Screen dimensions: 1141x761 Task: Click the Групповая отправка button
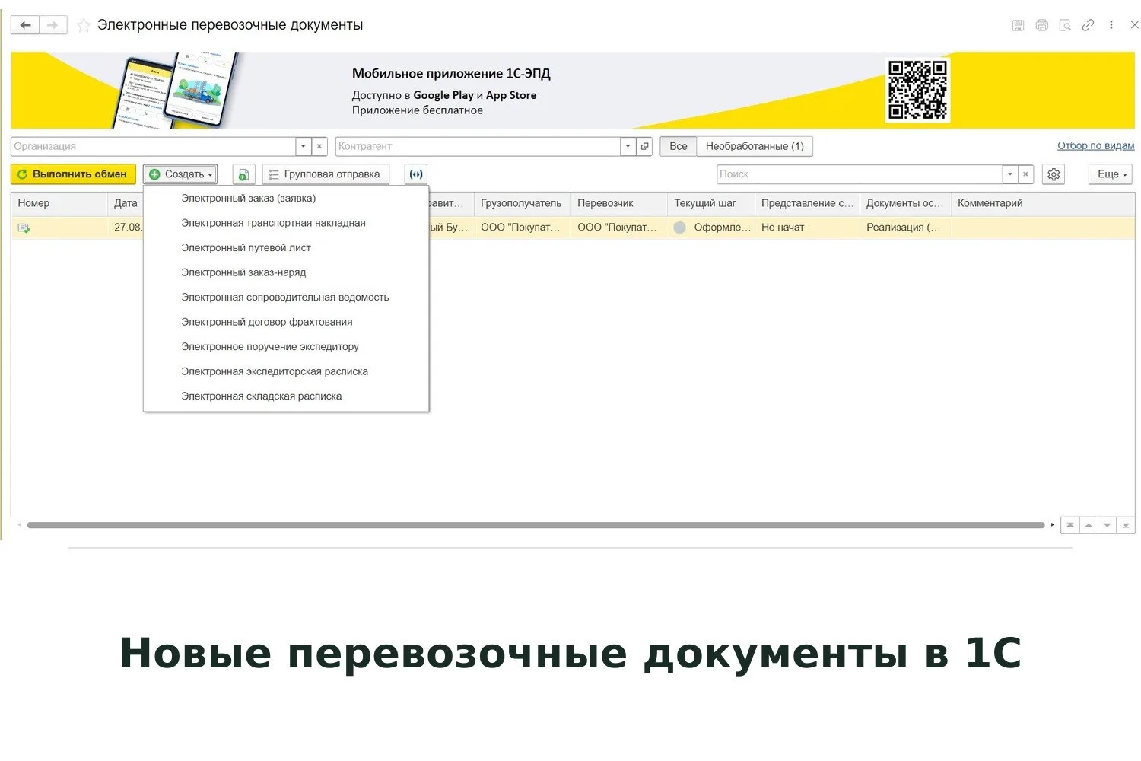pos(326,174)
